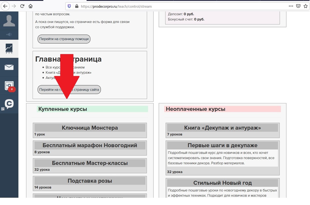Open the browser home page
This screenshot has height=205, width=310.
(x=30, y=6)
